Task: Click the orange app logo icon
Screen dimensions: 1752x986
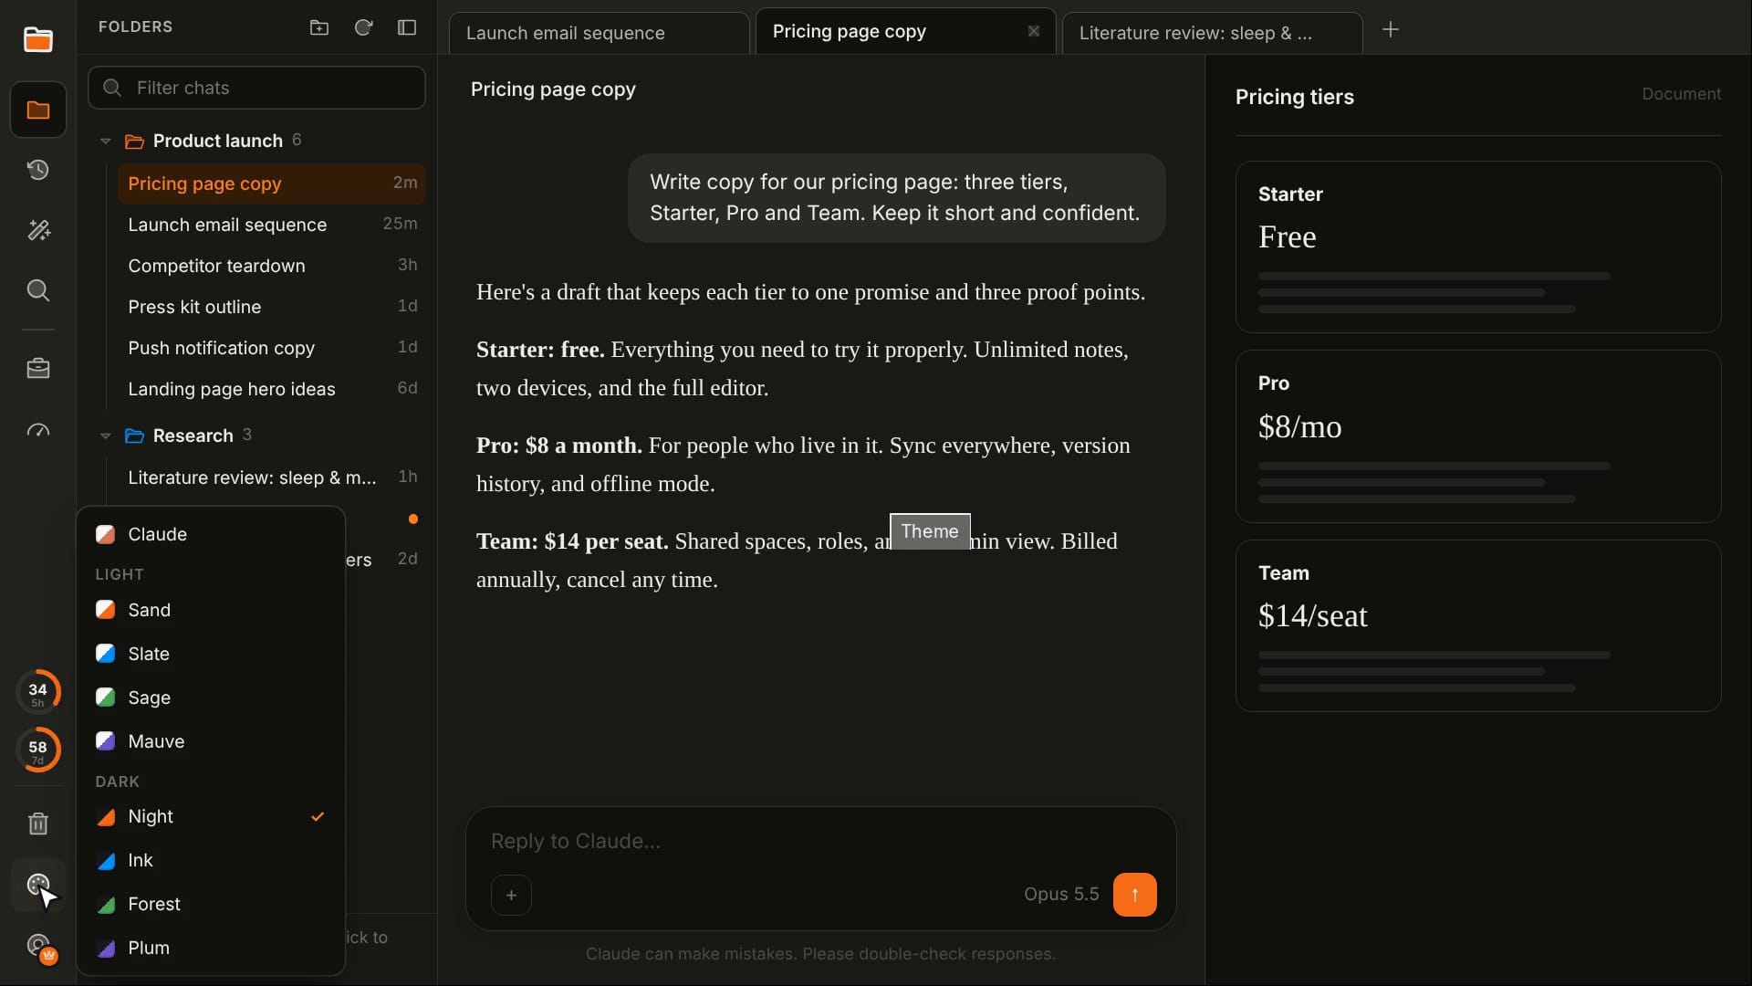Action: (37, 39)
